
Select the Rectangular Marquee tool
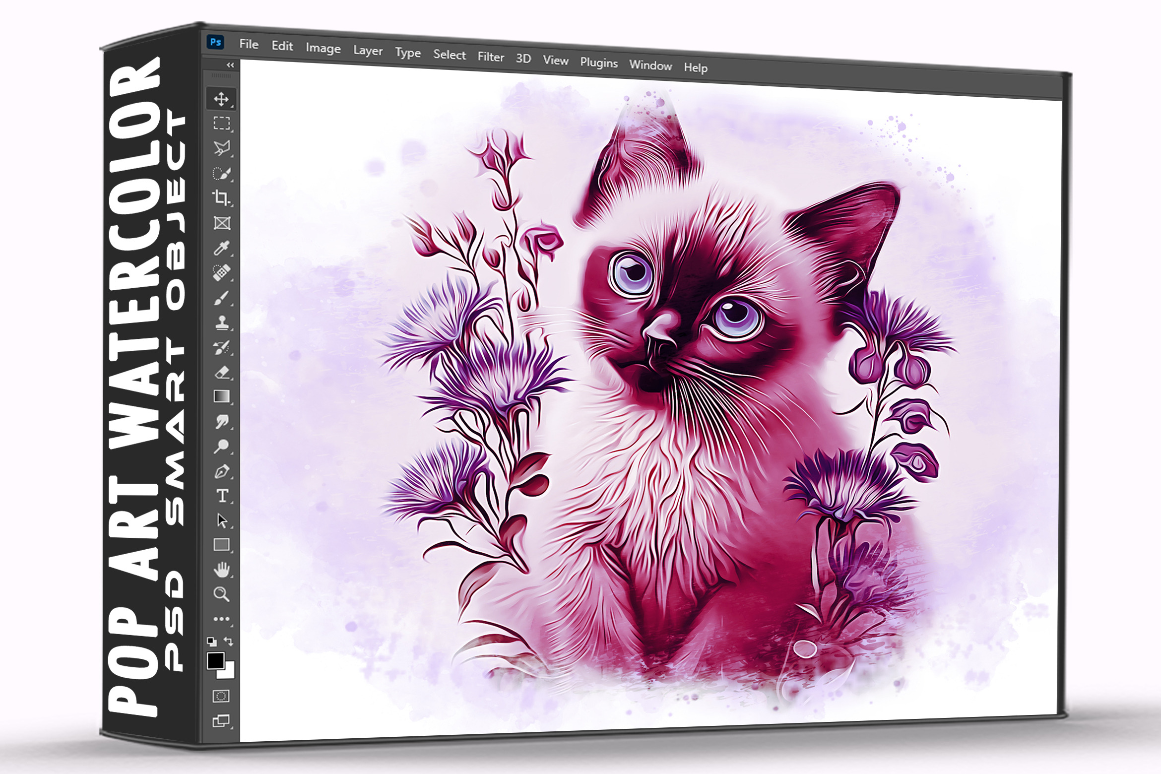[x=221, y=123]
